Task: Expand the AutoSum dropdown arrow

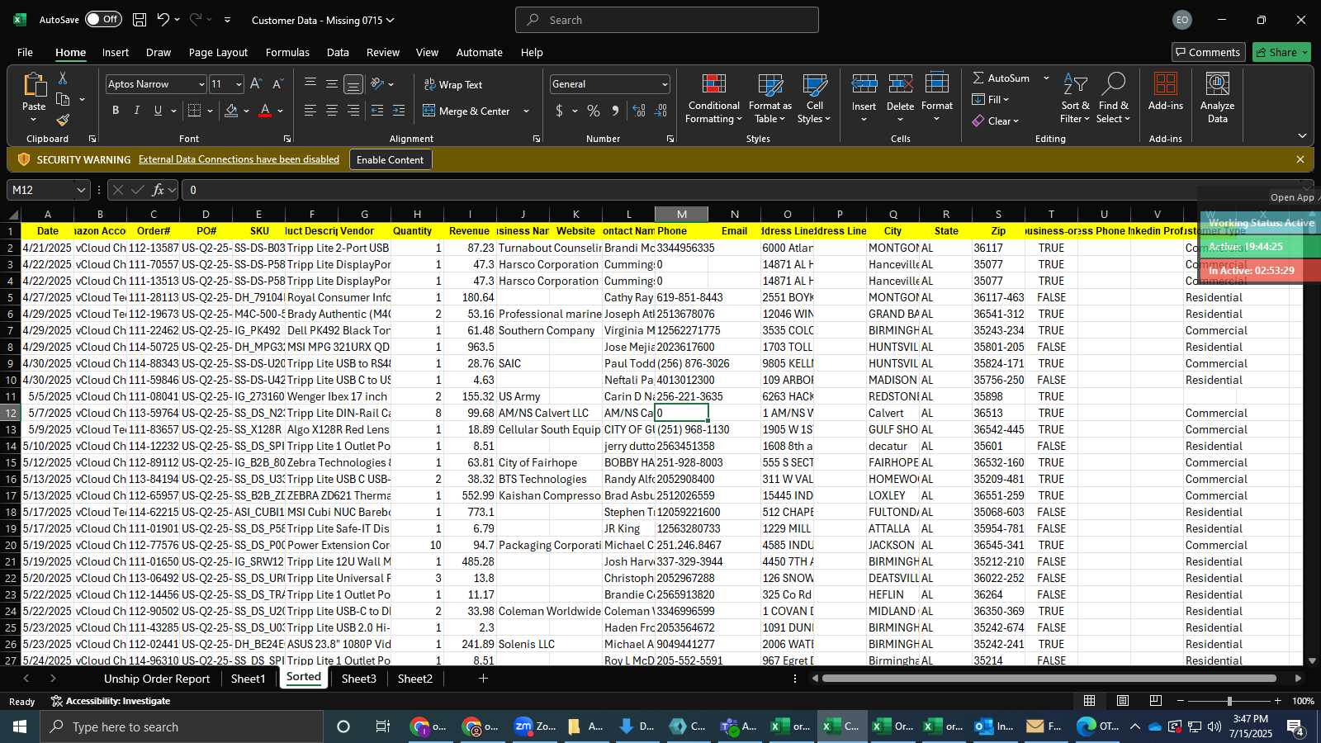Action: point(1046,78)
